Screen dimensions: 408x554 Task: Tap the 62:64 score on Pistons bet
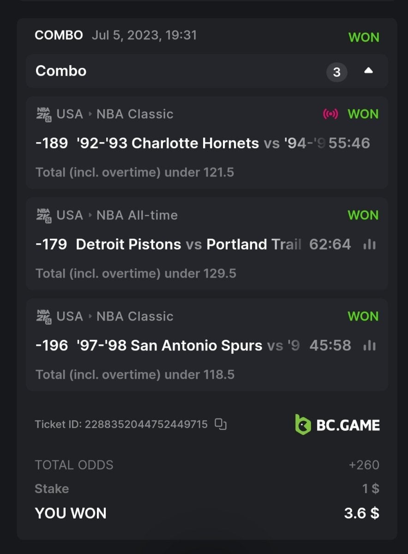pyautogui.click(x=330, y=244)
